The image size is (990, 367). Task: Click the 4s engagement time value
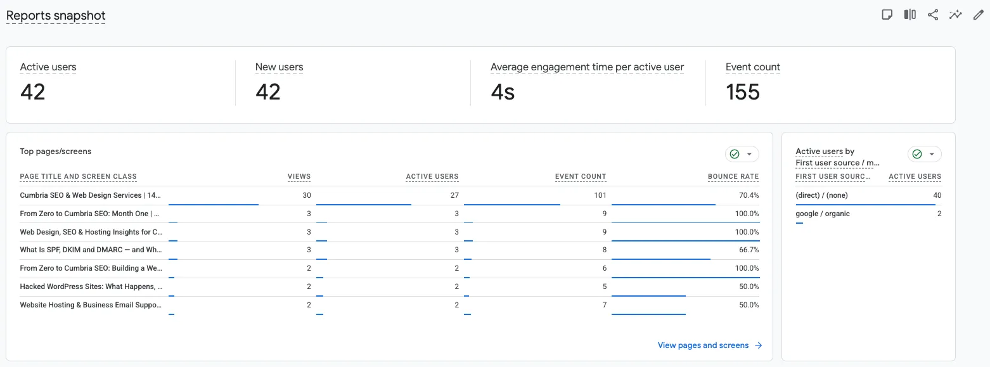503,92
